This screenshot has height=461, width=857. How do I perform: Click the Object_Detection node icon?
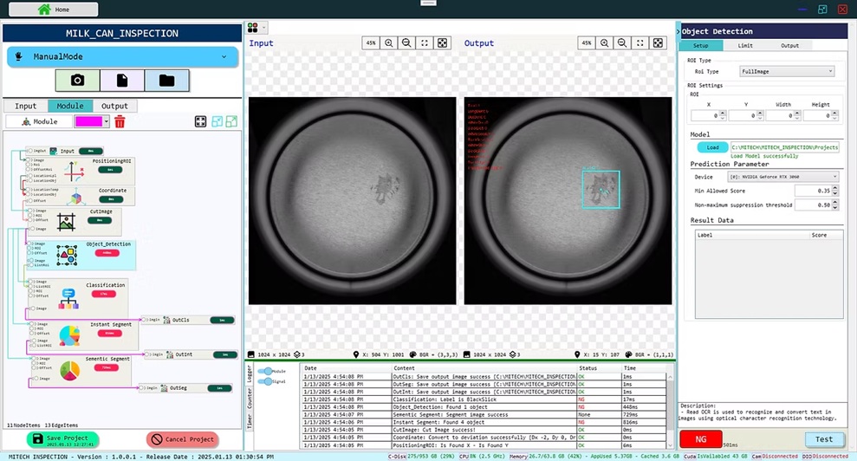(67, 254)
